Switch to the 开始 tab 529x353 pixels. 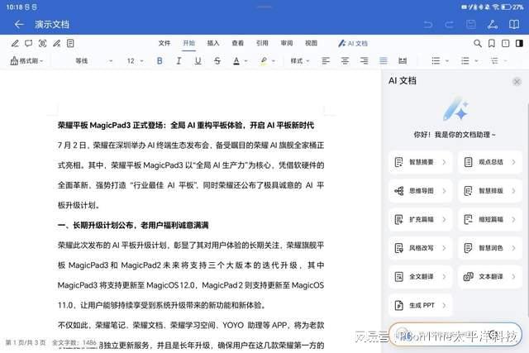pyautogui.click(x=189, y=43)
